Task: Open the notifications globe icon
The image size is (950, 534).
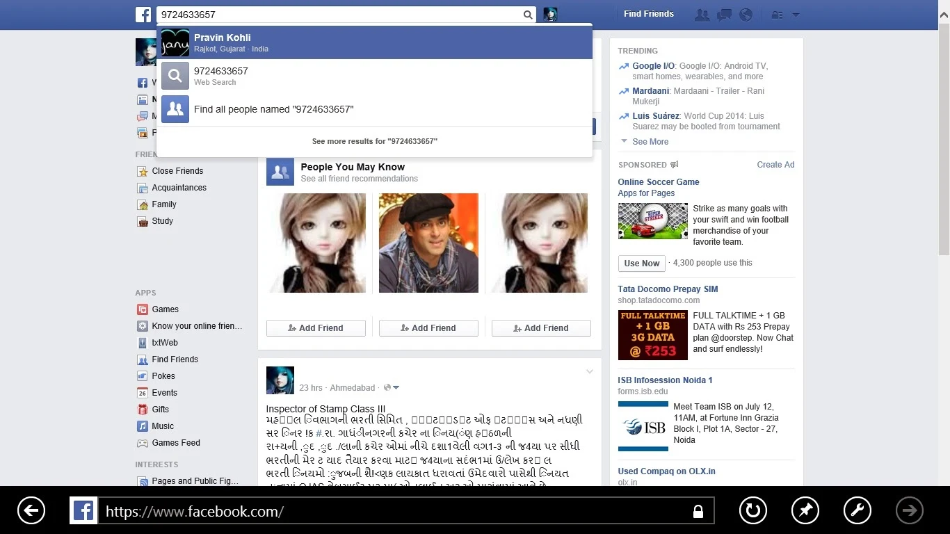Action: [746, 15]
